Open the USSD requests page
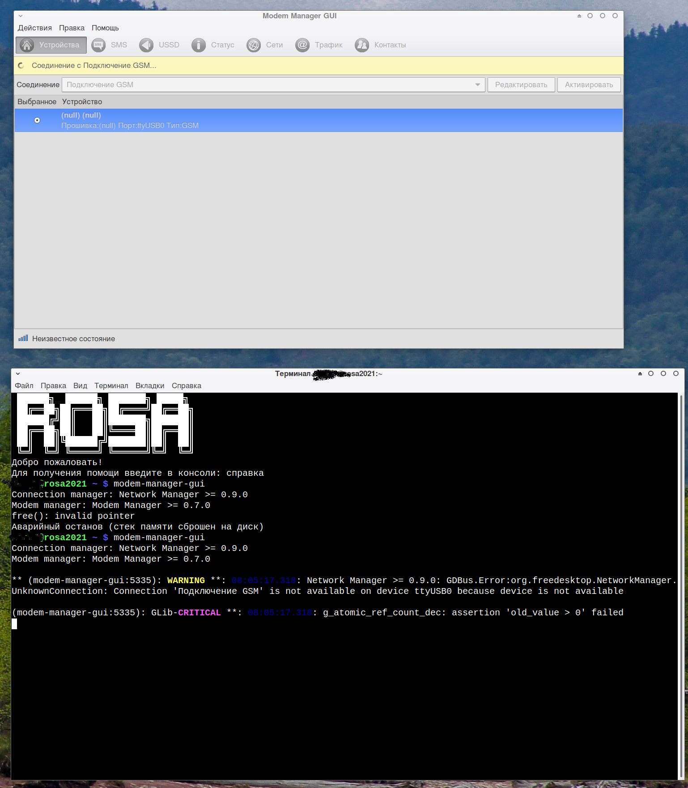Viewport: 688px width, 788px height. click(159, 45)
